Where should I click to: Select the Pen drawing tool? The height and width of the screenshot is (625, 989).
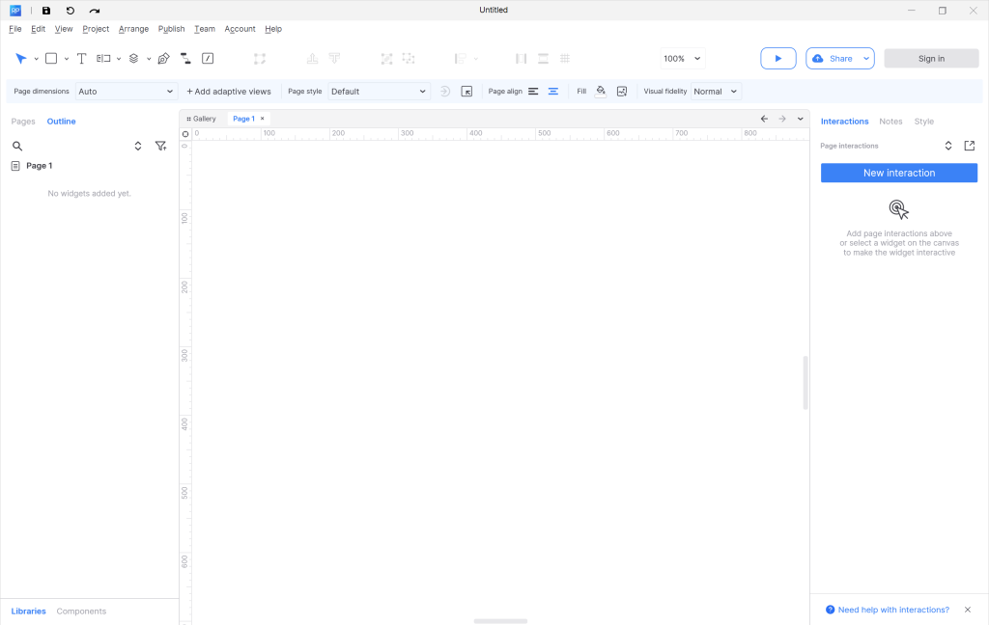point(163,59)
